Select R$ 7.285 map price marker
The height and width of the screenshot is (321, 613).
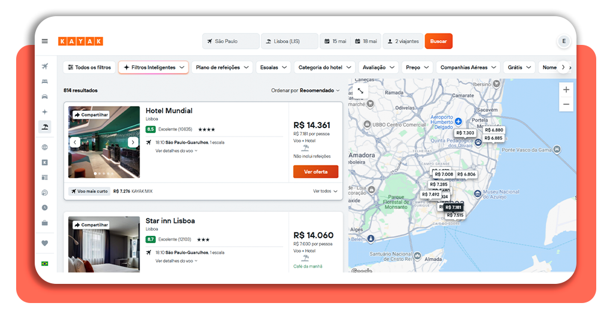click(439, 184)
